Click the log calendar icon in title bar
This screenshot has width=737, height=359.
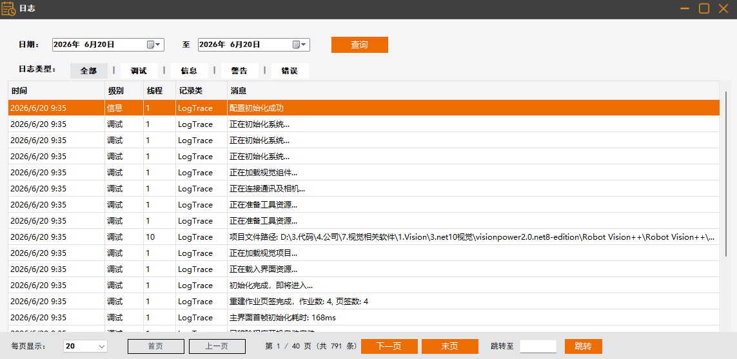pyautogui.click(x=8, y=8)
